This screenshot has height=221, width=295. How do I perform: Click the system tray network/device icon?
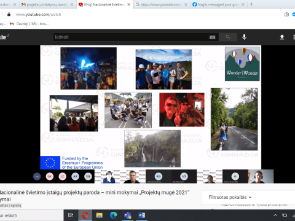tap(285, 215)
